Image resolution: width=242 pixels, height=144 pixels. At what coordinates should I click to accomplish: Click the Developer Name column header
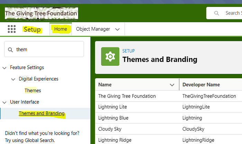click(x=201, y=85)
